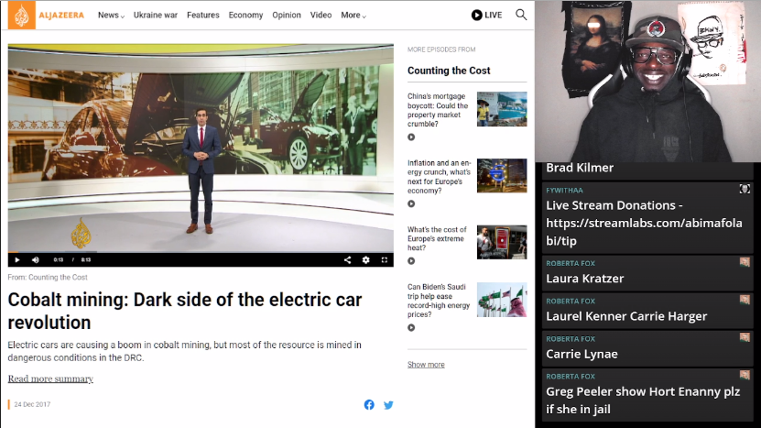Toggle fullscreen on the video player
This screenshot has width=761, height=428.
point(384,259)
